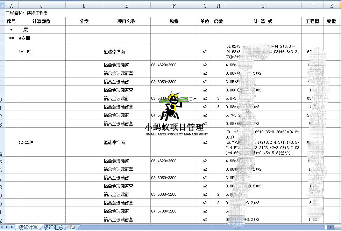
Task: Select the 1-11轴 cell
Action: pyautogui.click(x=42, y=52)
